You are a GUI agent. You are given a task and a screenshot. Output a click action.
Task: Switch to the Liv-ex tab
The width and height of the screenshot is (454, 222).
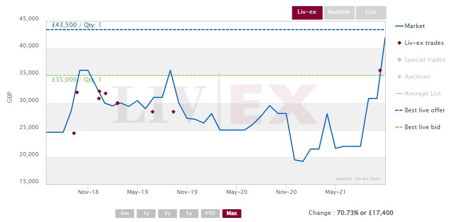[x=307, y=12]
